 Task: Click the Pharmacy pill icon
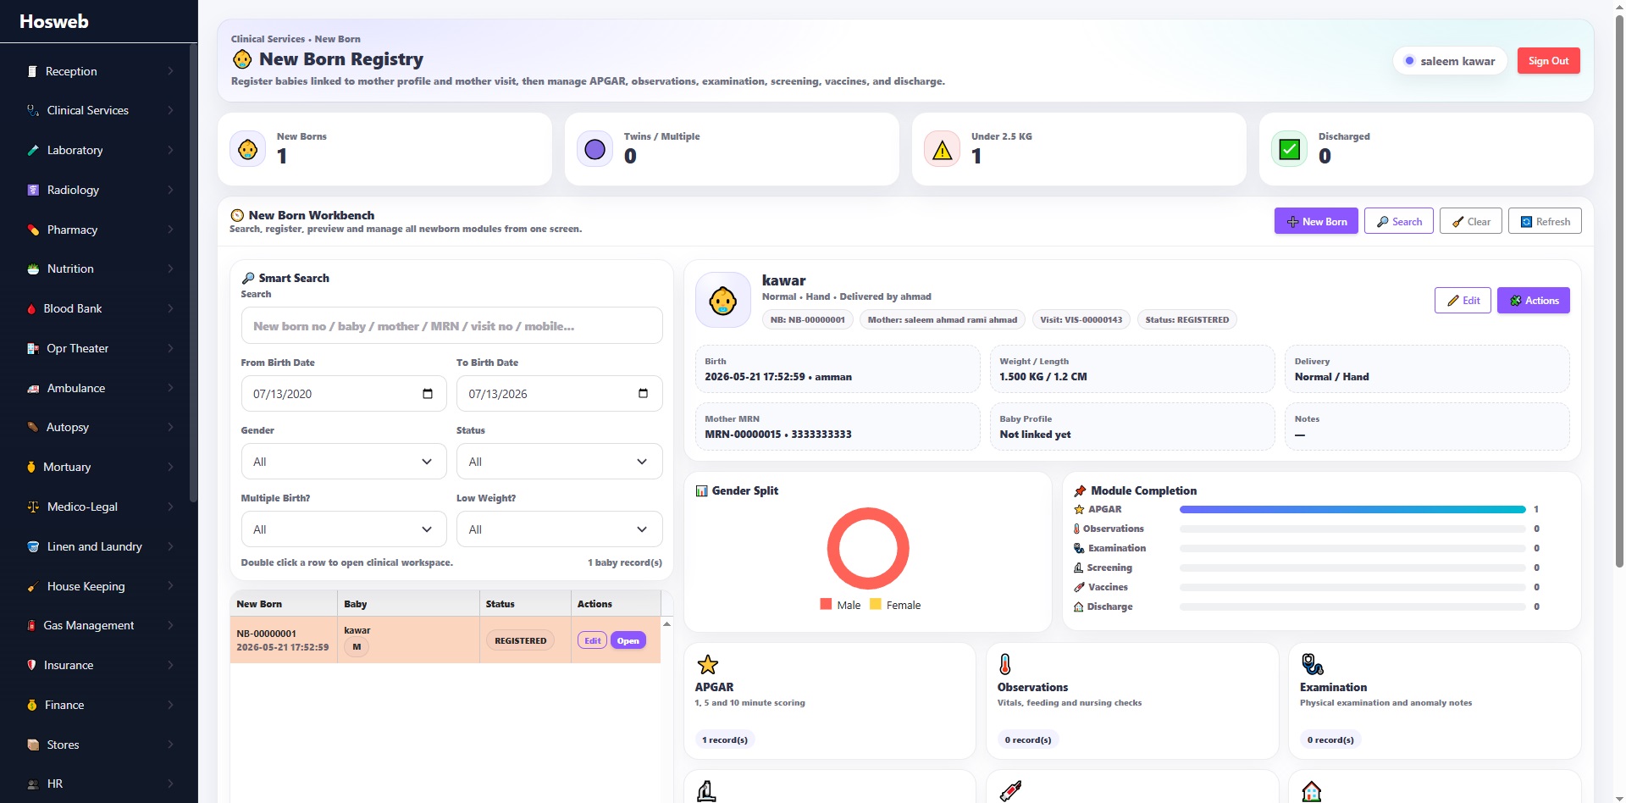(33, 230)
